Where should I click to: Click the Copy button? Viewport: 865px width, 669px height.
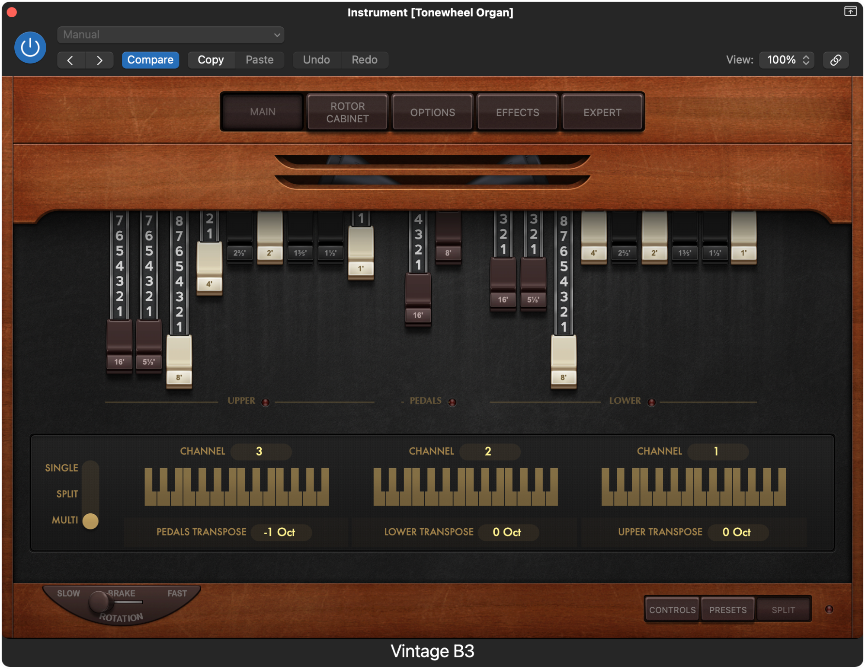[211, 60]
